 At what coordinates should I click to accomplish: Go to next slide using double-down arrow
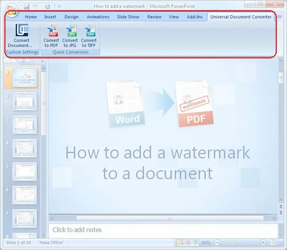[x=281, y=212]
